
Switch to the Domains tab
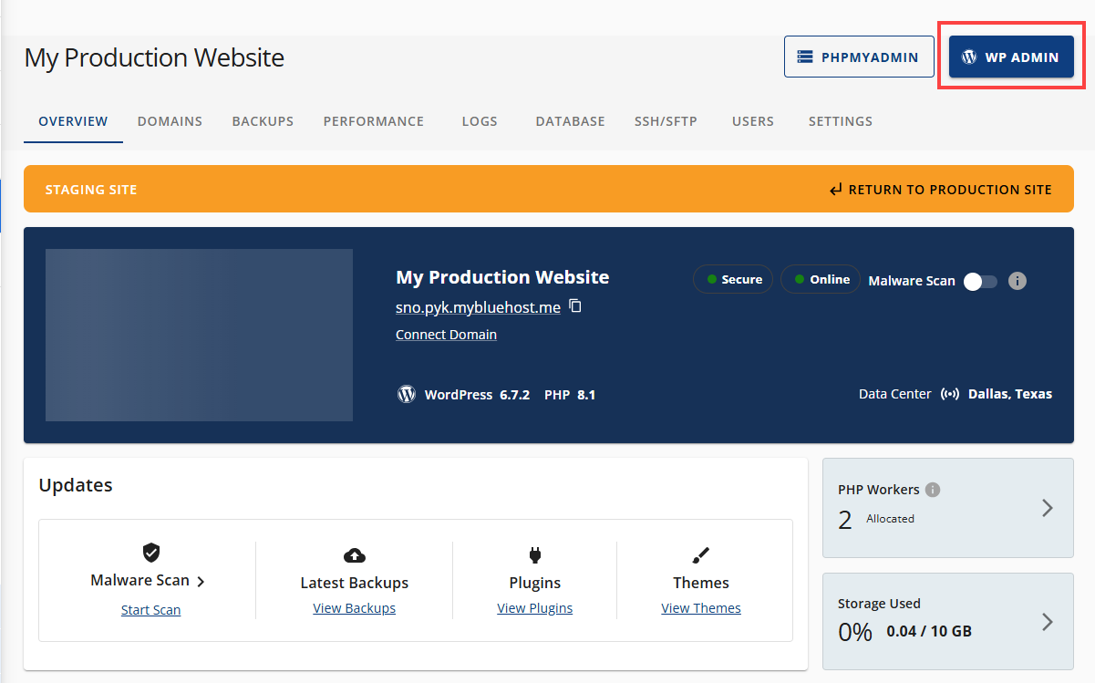click(170, 121)
